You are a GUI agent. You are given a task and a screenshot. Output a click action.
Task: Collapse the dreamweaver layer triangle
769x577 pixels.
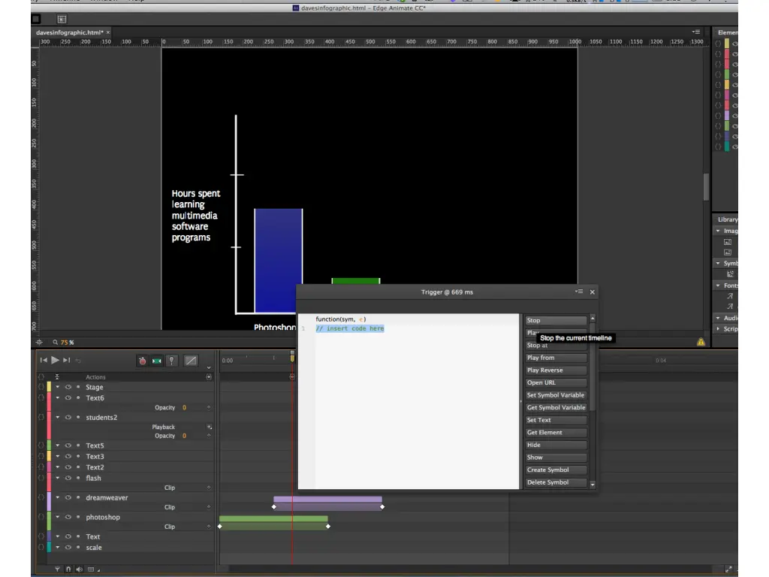tap(57, 497)
